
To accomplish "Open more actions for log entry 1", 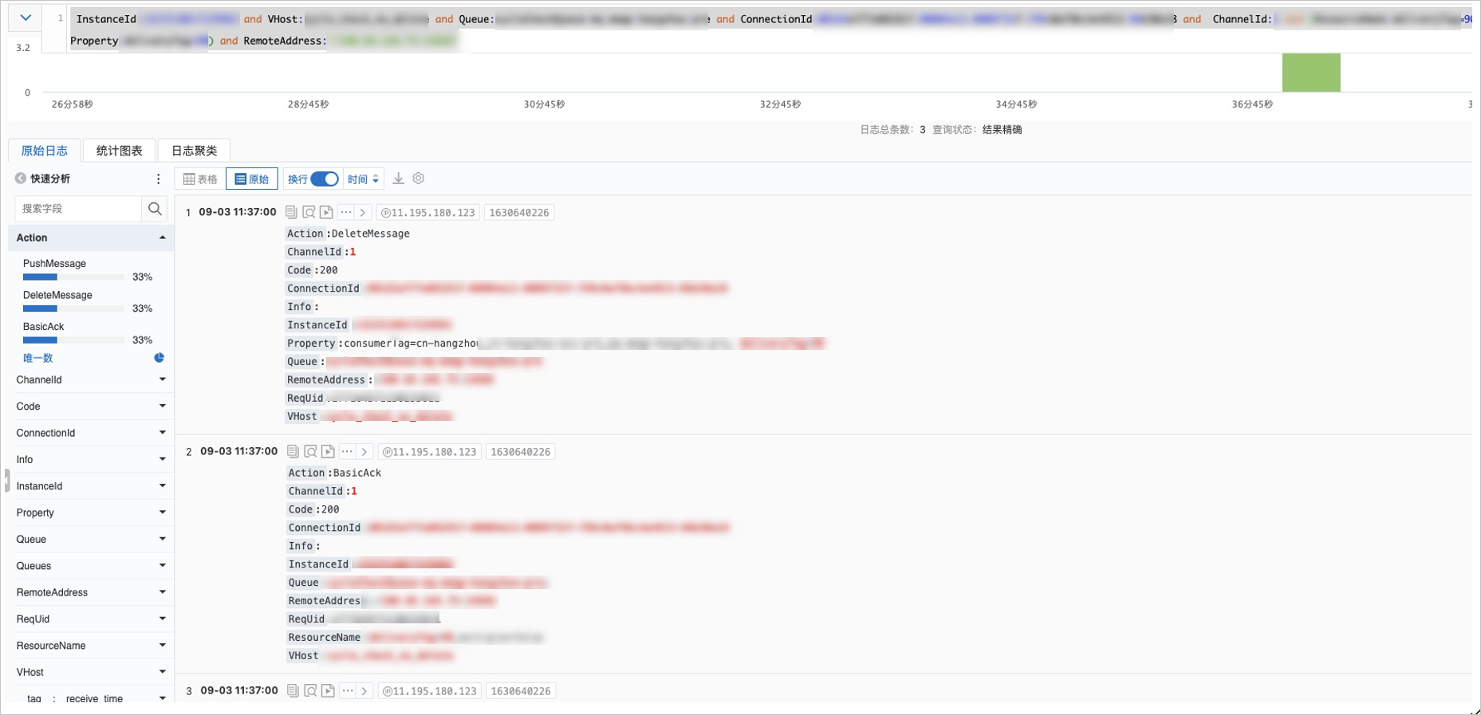I will [346, 212].
